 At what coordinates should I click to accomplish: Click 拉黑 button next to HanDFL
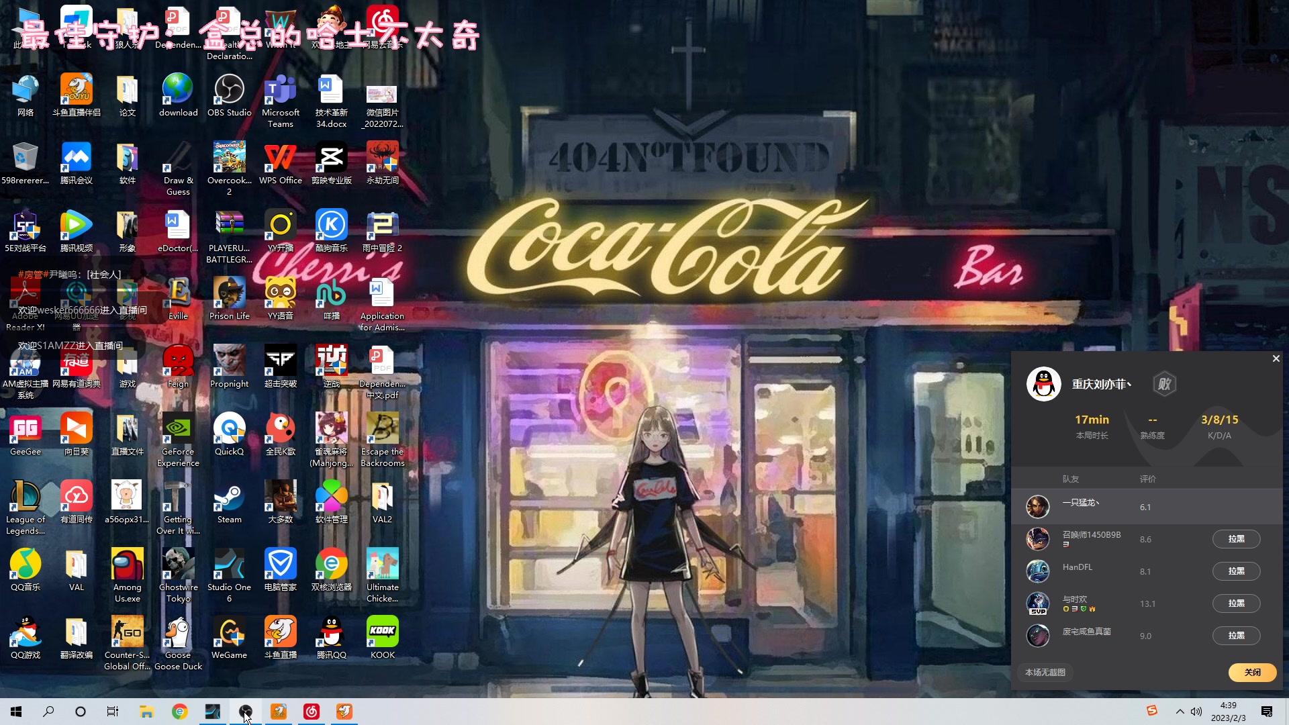1236,571
